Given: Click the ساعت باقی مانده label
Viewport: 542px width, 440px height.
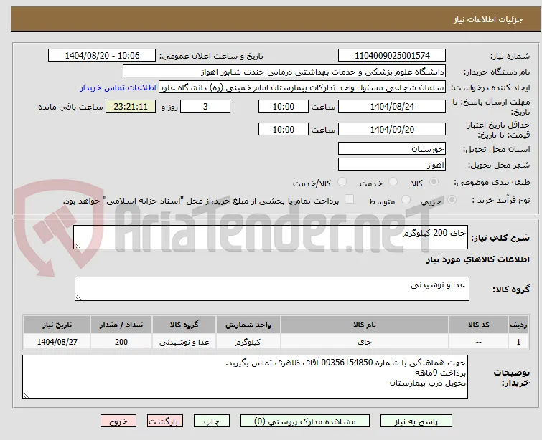Looking at the screenshot, I should (x=70, y=107).
